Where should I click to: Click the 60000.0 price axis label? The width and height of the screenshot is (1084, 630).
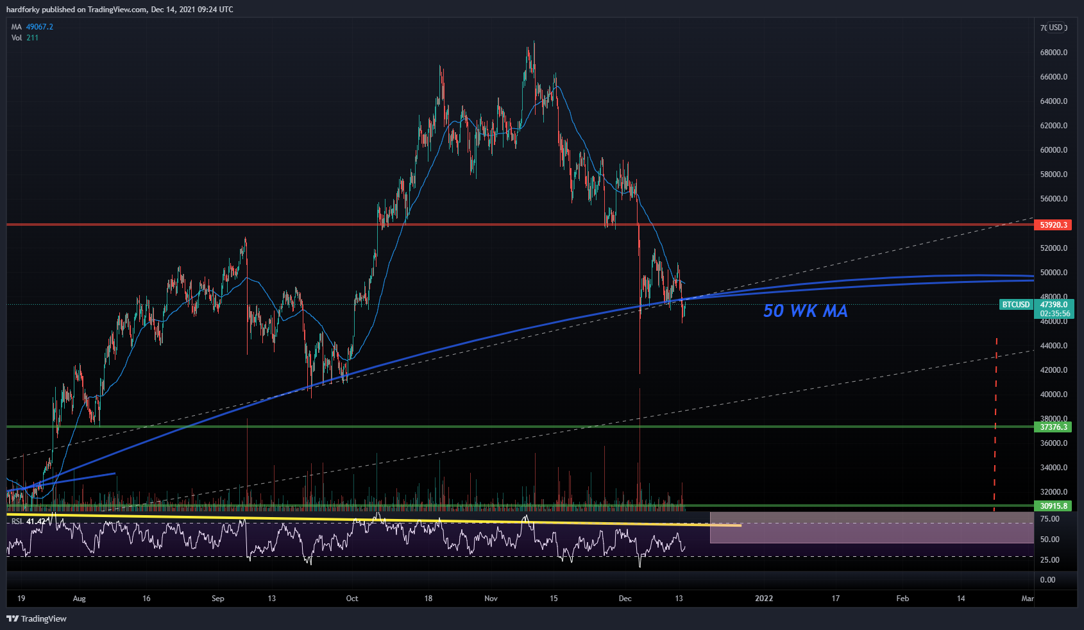1054,150
